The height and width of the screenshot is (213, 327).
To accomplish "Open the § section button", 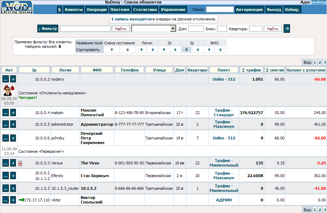I will tap(59, 10).
